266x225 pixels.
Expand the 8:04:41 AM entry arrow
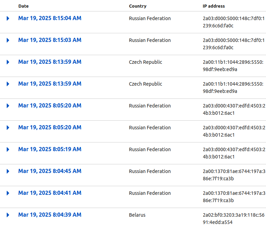(8, 193)
